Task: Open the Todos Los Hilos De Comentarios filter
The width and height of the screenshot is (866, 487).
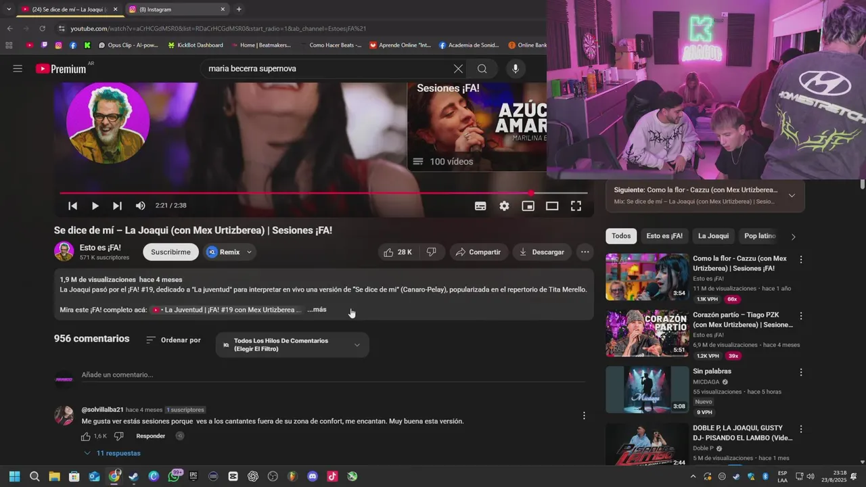Action: click(292, 345)
